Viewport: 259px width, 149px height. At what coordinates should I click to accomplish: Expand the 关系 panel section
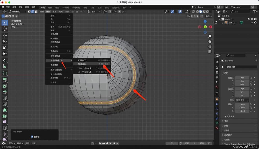coord(226,121)
